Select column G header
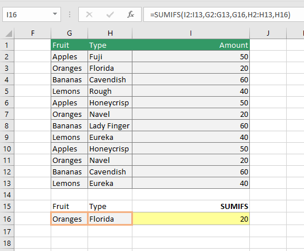 click(x=70, y=33)
